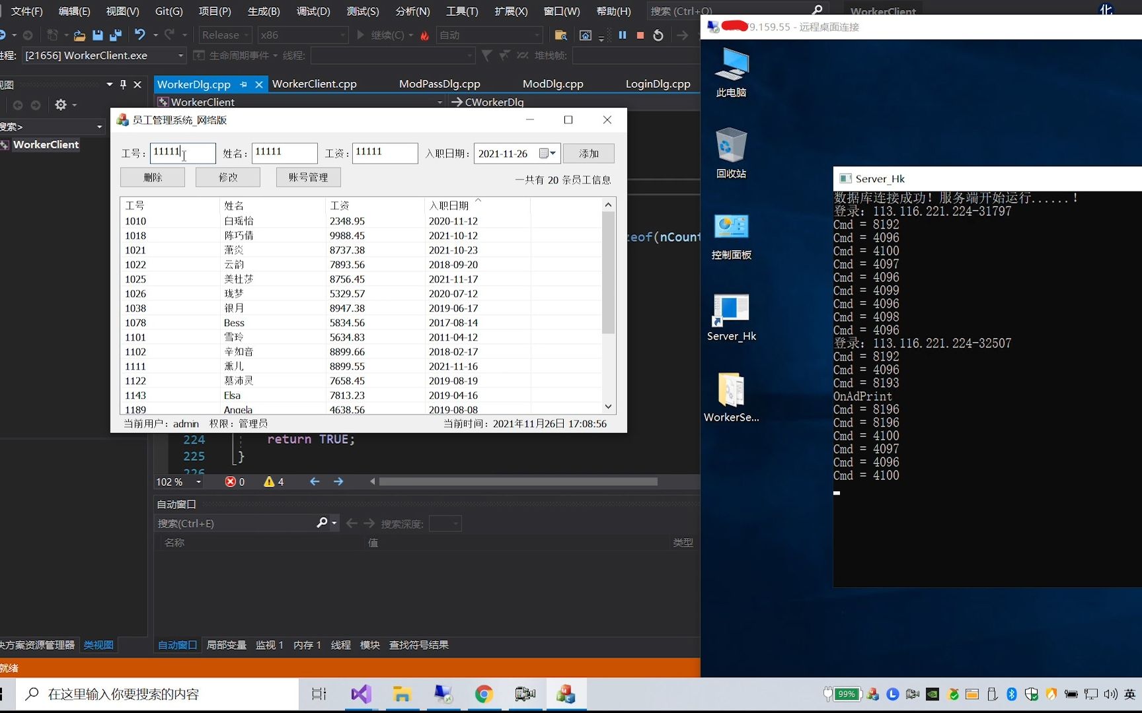This screenshot has width=1142, height=713.
Task: Toggle the pin on the WorkerDlg.cpp tab
Action: point(244,84)
